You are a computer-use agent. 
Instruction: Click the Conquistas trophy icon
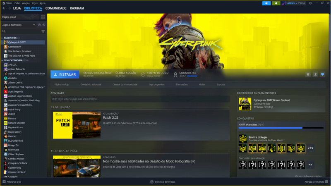[x=175, y=74]
